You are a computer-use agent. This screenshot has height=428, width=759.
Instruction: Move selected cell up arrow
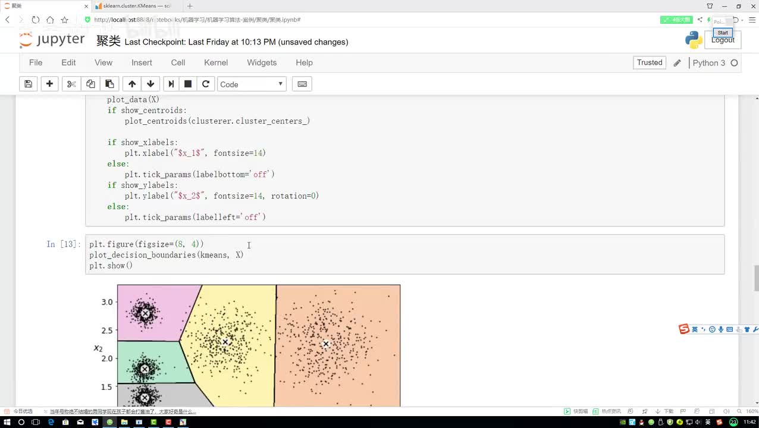coord(132,84)
